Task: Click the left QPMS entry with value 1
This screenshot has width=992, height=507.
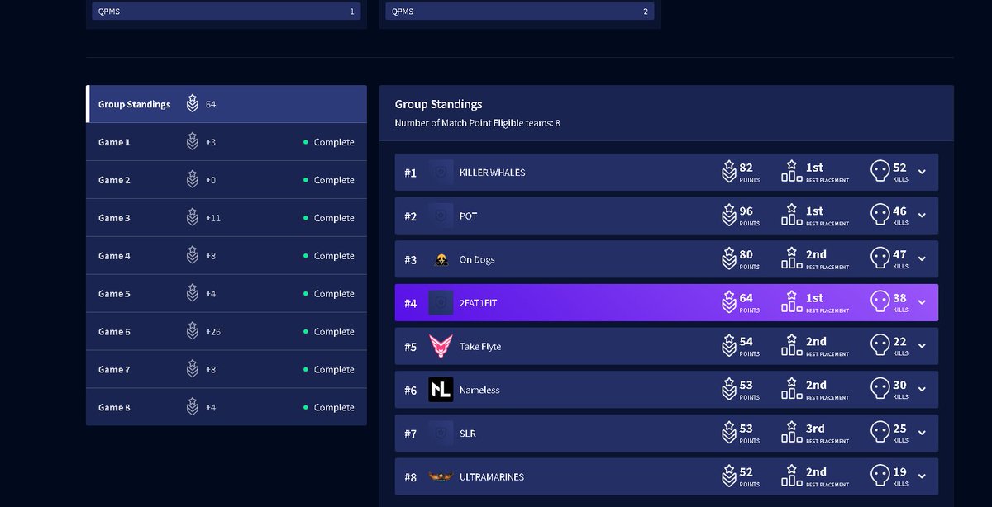Action: tap(226, 12)
